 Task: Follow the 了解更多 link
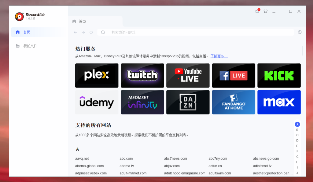[219, 56]
